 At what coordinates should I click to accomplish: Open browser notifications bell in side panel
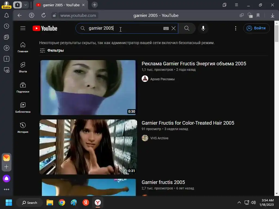(7, 16)
